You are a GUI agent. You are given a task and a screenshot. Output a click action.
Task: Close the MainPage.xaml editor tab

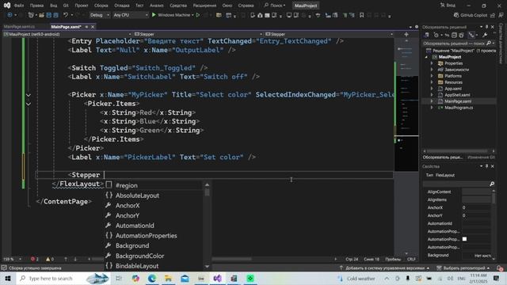pos(93,27)
